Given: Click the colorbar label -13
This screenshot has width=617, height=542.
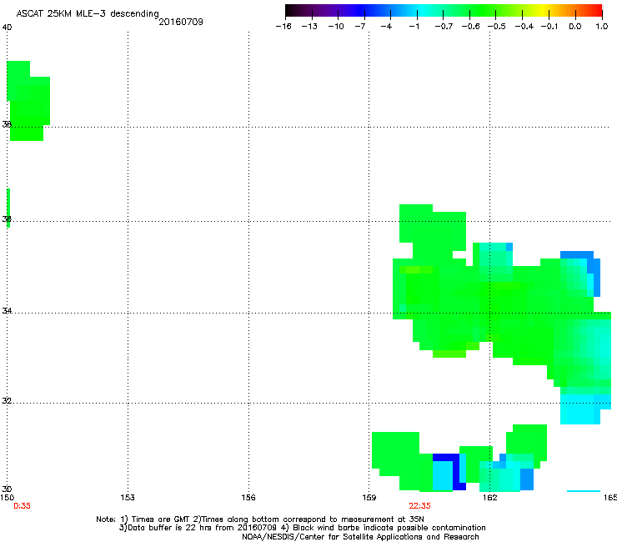Looking at the screenshot, I should tap(309, 27).
